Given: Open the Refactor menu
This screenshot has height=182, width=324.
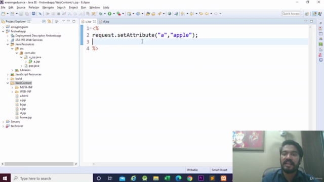Looking at the screenshot, I should tap(34, 8).
